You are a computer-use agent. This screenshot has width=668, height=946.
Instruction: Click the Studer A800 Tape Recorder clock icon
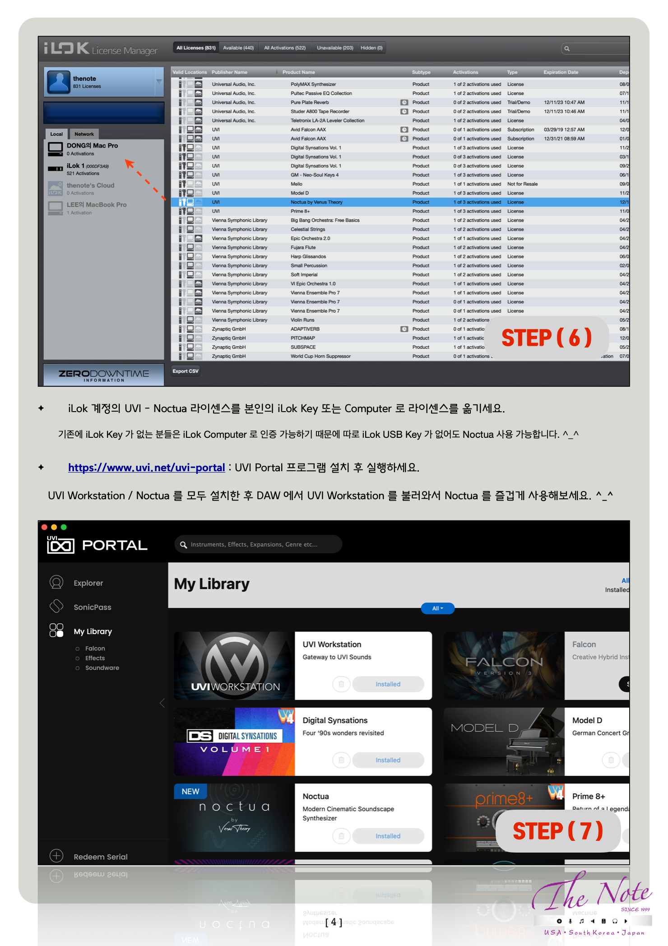pos(404,111)
